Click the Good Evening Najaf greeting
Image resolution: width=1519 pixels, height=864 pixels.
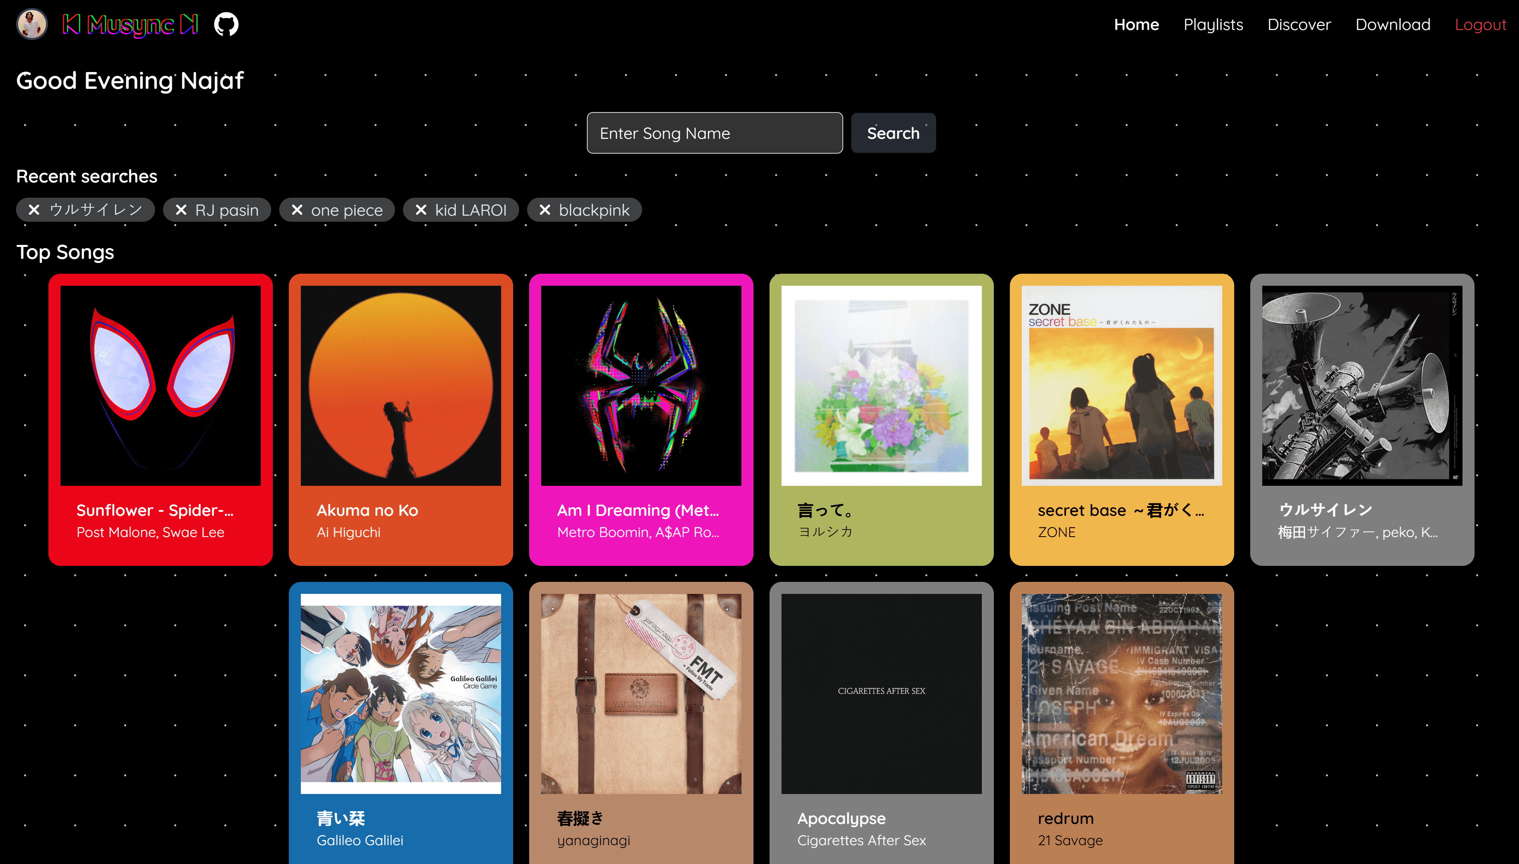point(130,80)
